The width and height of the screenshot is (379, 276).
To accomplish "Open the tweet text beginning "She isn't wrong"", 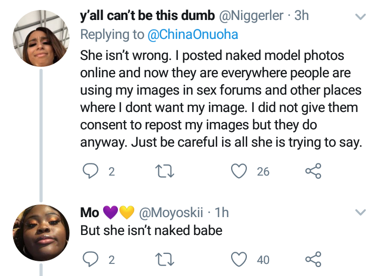I will [220, 98].
